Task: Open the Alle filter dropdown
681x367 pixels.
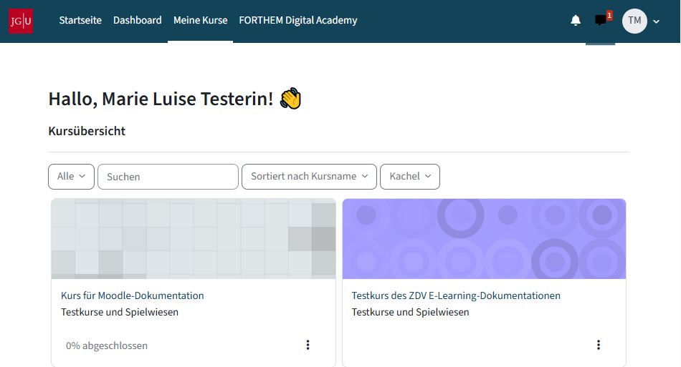Action: pyautogui.click(x=71, y=177)
